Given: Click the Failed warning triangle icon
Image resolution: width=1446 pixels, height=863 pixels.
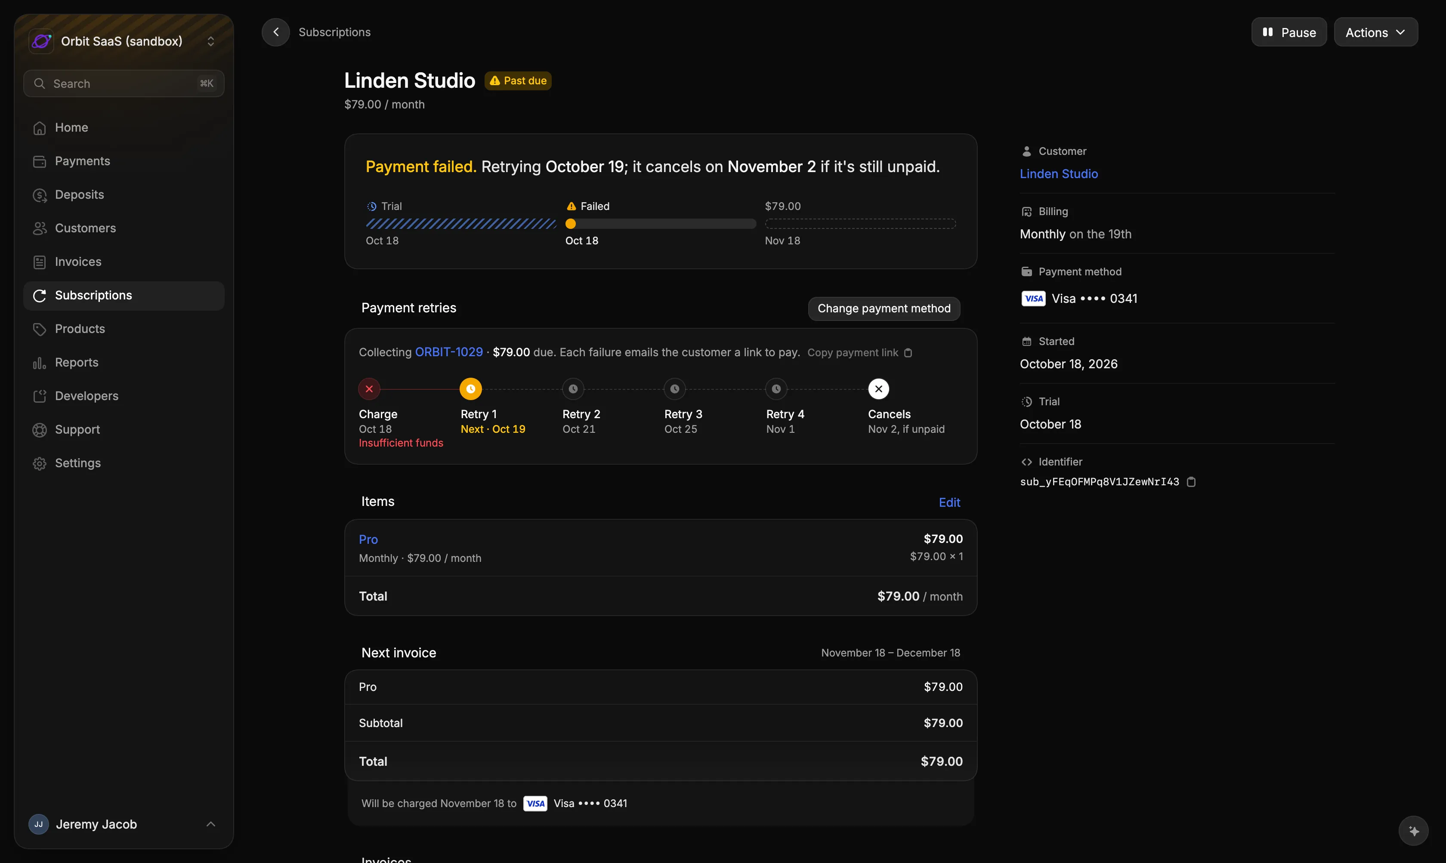Looking at the screenshot, I should point(571,207).
